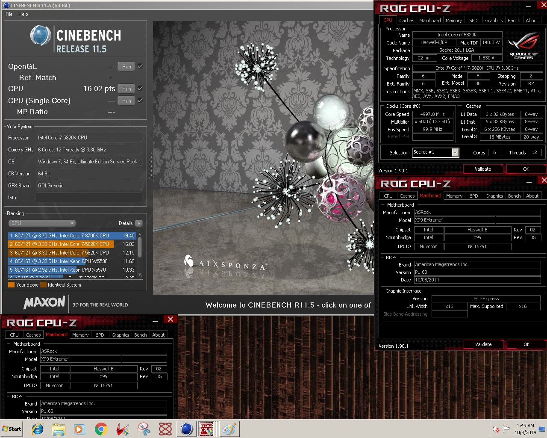The width and height of the screenshot is (547, 438).
Task: Switch to ROG CPU-Z taskbar button
Action: pos(207,429)
